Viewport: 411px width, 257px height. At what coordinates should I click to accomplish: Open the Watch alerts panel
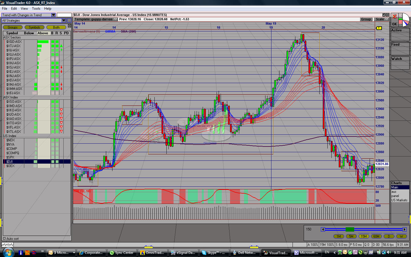pos(400,63)
